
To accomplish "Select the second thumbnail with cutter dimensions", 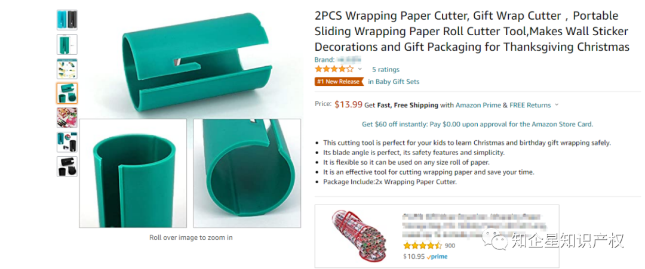I will pyautogui.click(x=67, y=44).
